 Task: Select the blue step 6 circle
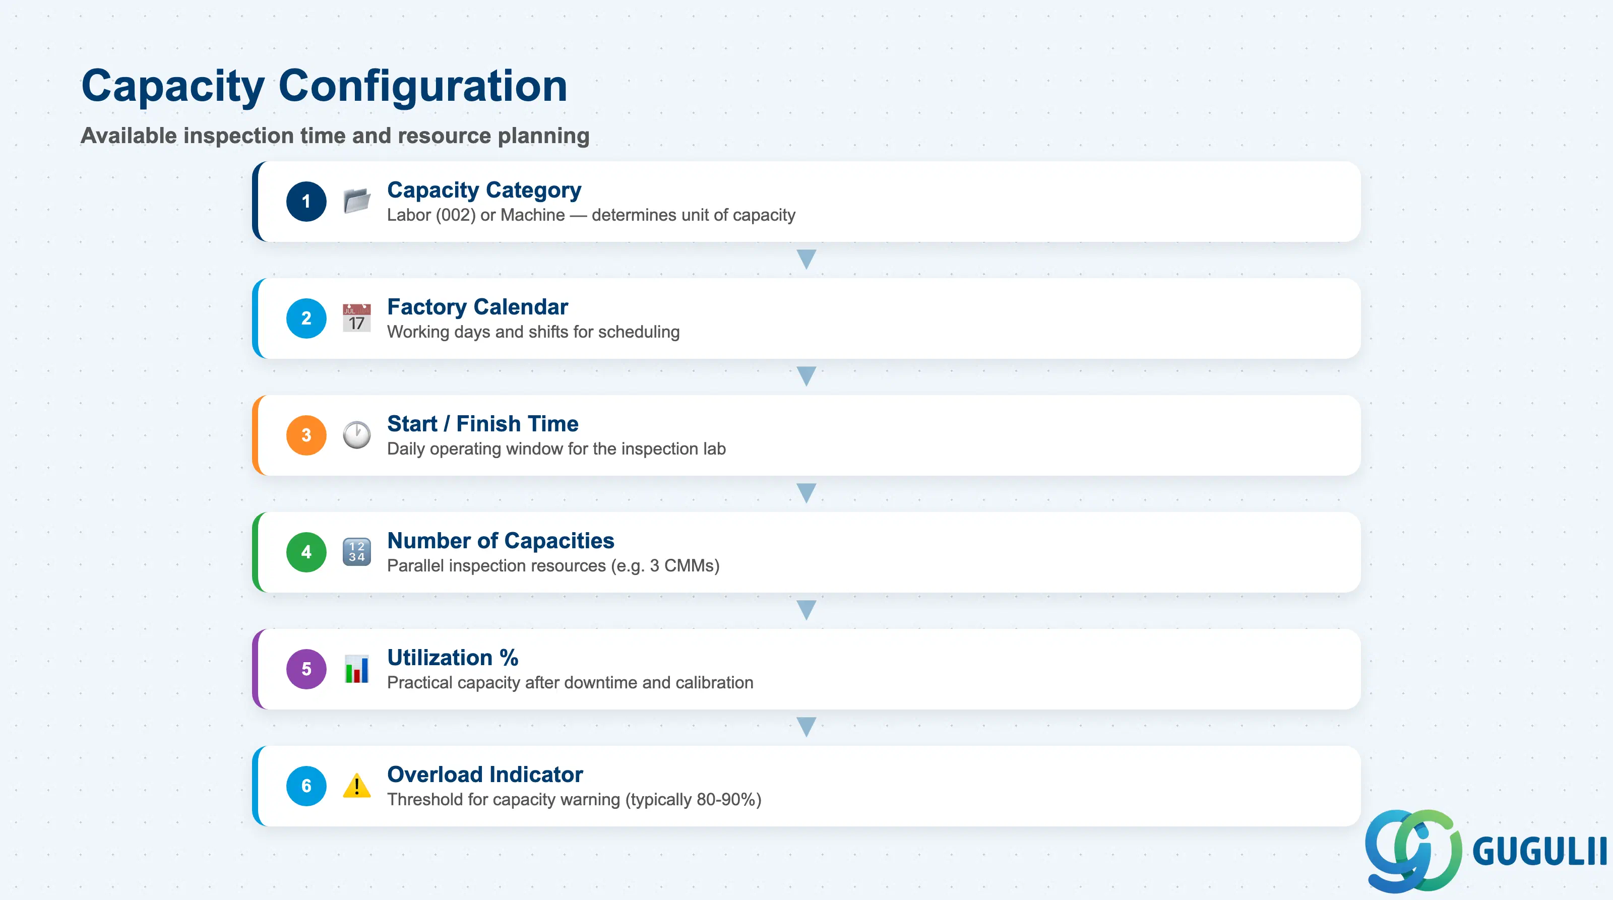(306, 786)
